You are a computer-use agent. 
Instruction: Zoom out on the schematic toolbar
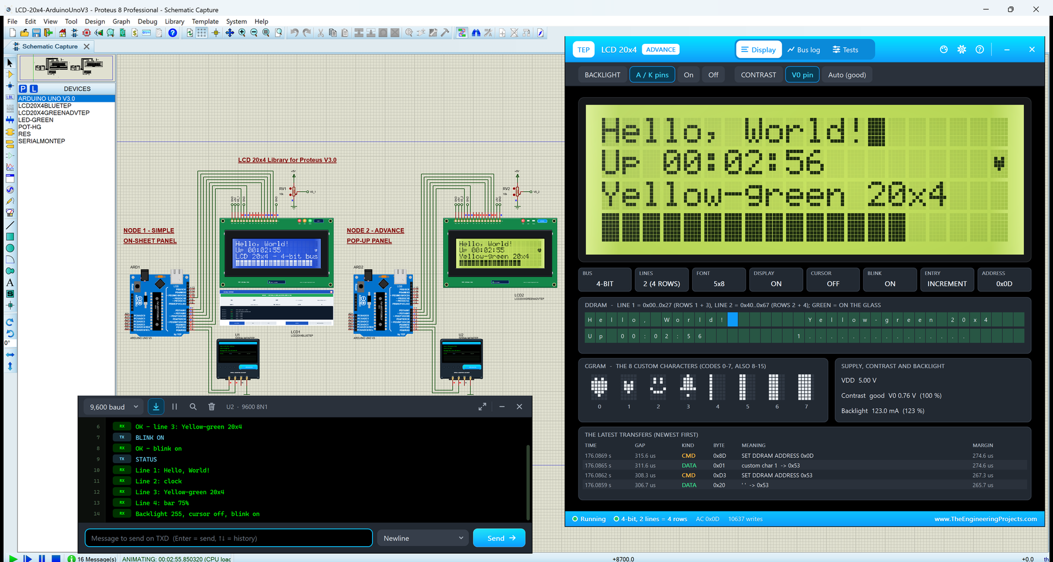(254, 33)
